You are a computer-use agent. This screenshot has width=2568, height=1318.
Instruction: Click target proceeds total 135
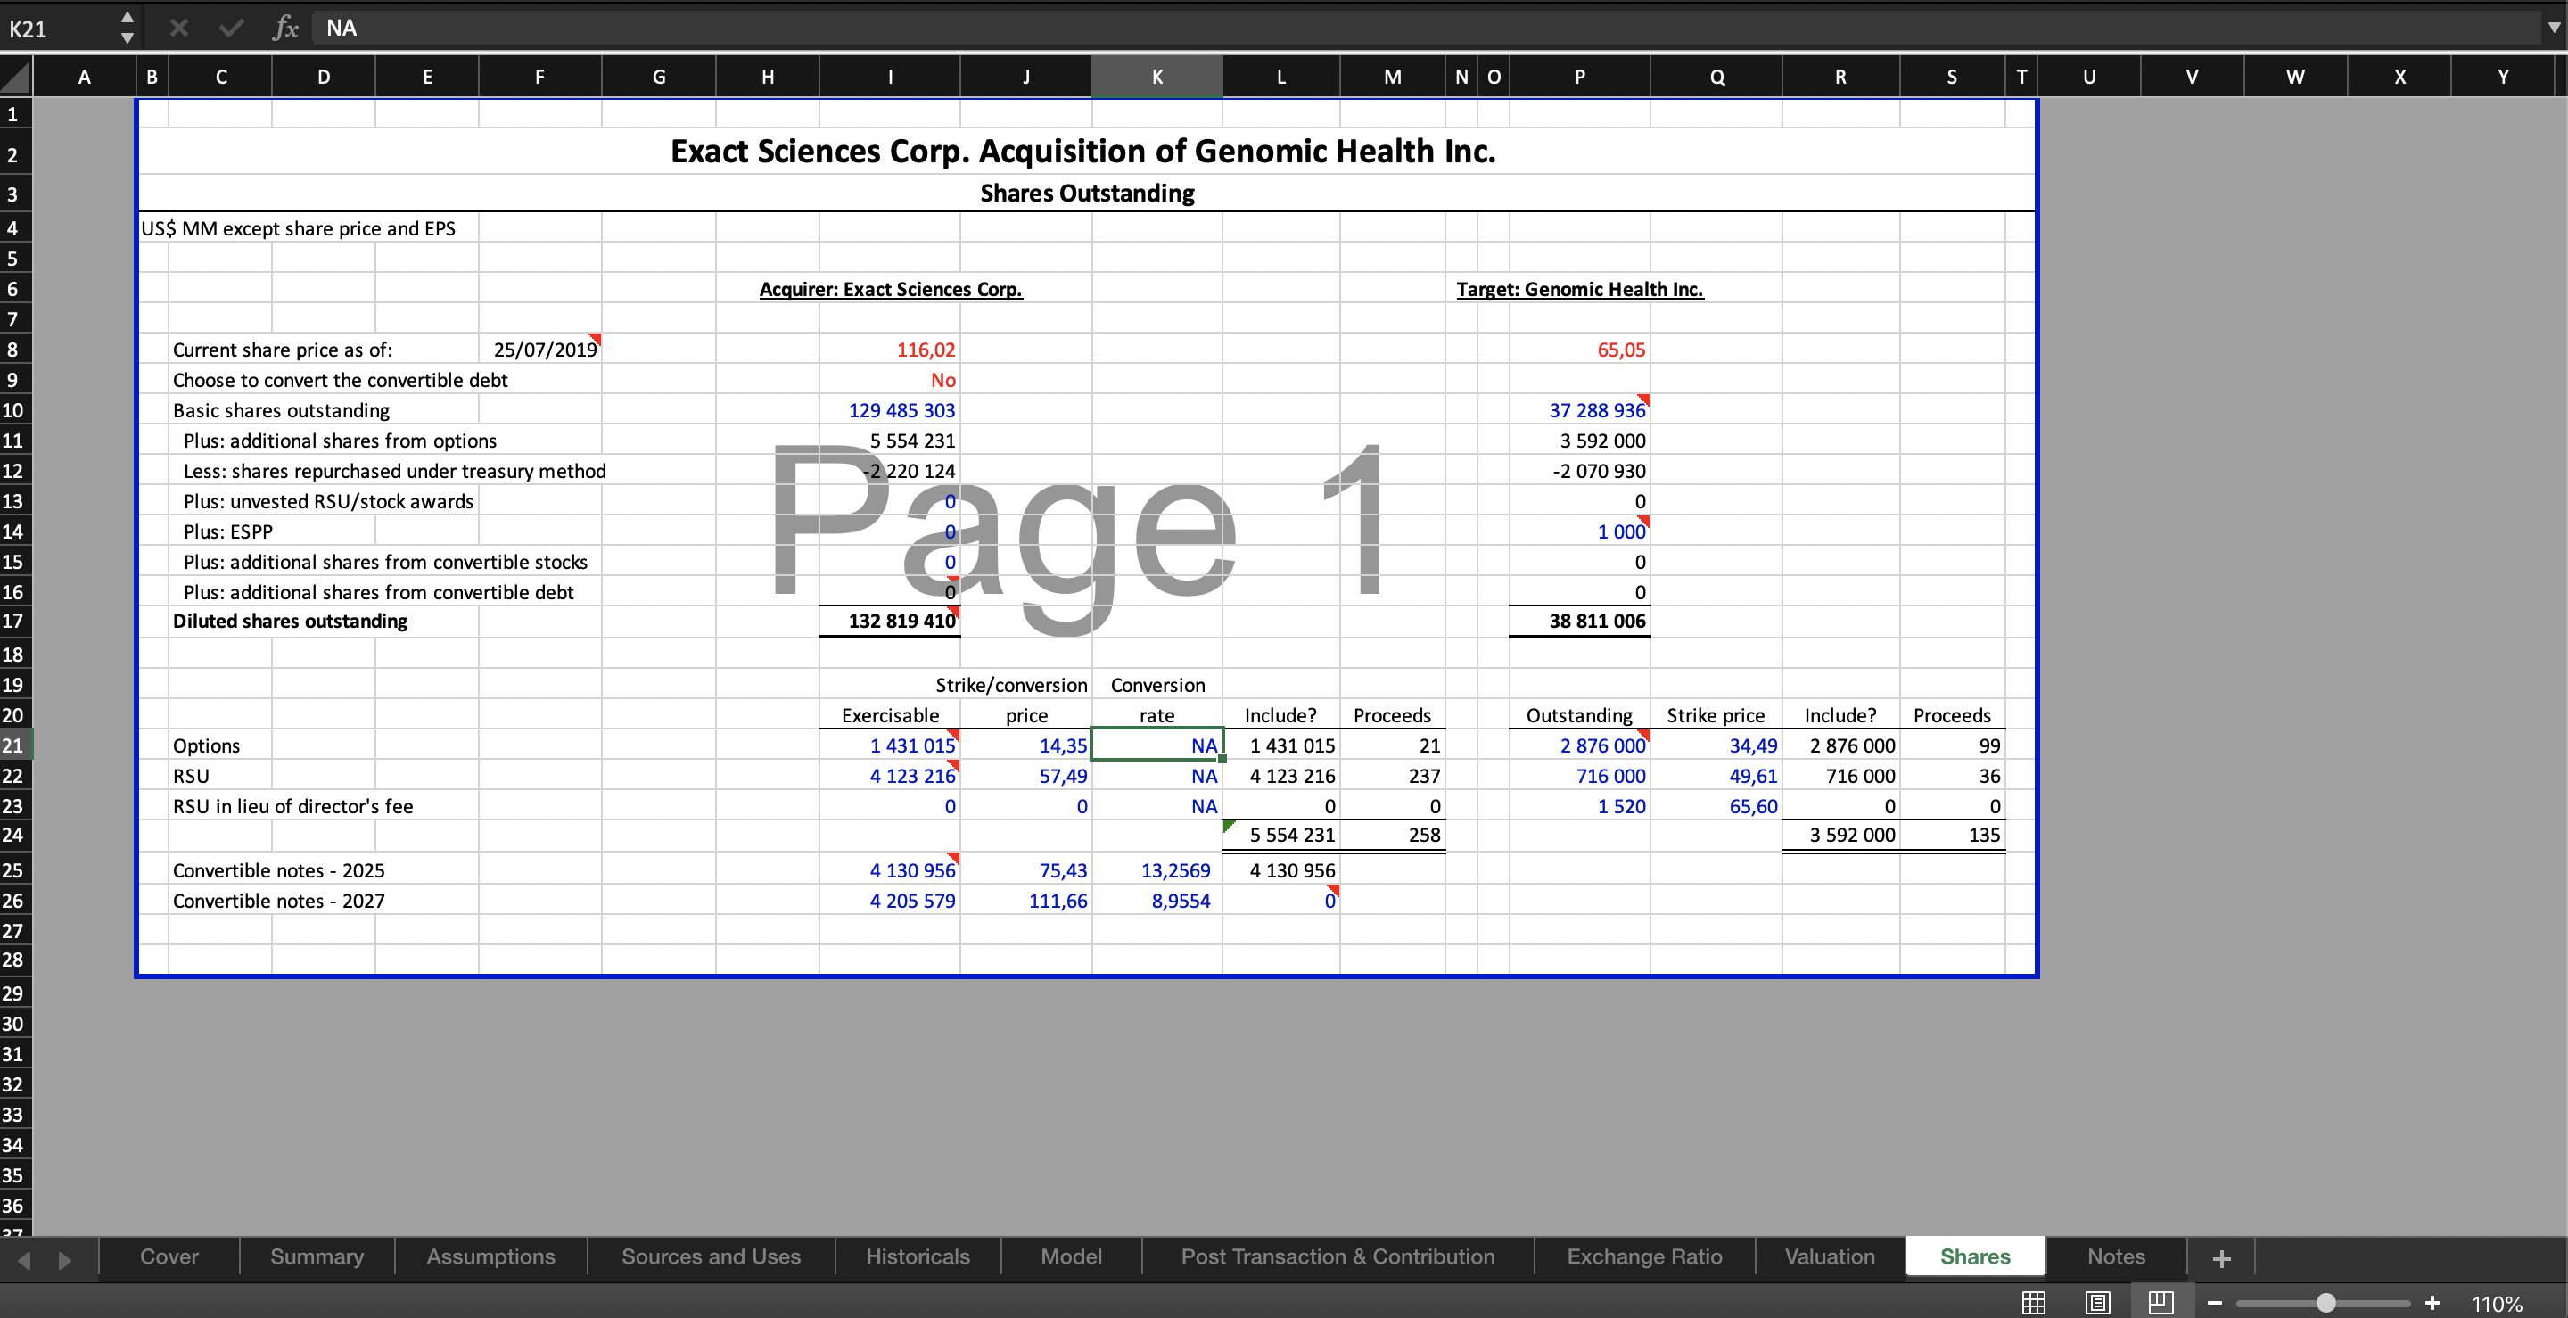coord(1951,835)
